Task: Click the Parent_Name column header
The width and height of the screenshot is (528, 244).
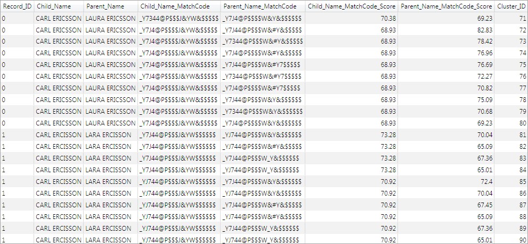Action: (105, 6)
